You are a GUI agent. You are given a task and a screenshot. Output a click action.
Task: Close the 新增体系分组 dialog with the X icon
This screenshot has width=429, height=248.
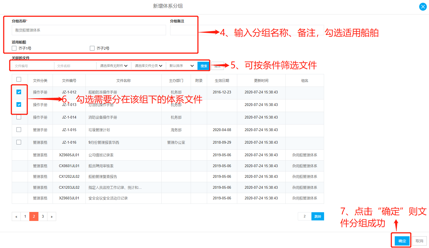coord(423,7)
